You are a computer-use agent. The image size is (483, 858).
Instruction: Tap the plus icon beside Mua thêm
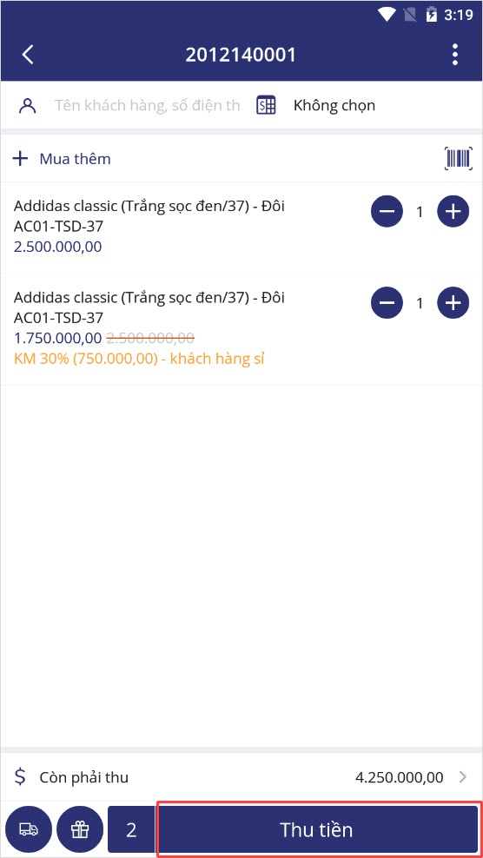coord(20,159)
